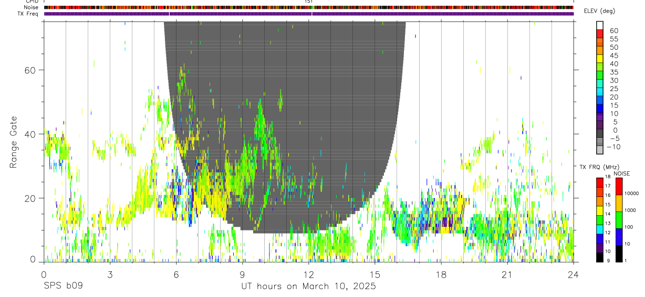Click red ELEV swatch between 60 and 55

click(x=600, y=34)
